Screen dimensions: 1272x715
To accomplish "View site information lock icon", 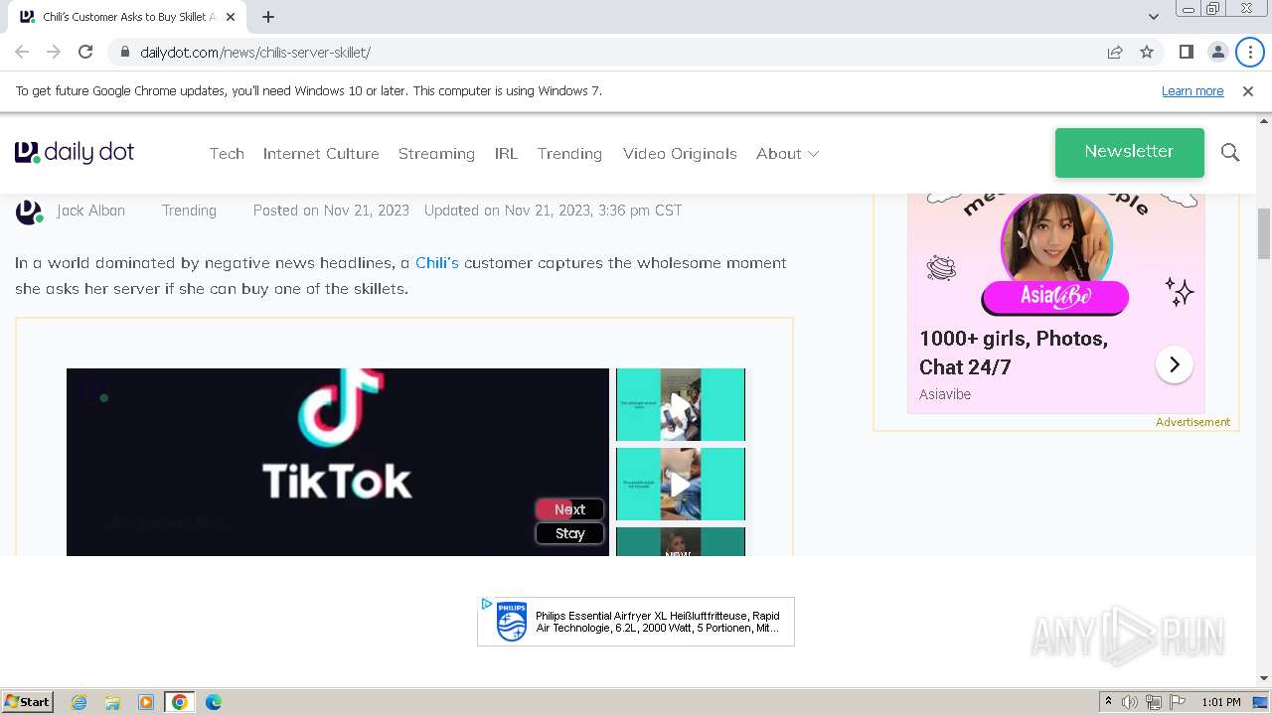I will pyautogui.click(x=124, y=52).
